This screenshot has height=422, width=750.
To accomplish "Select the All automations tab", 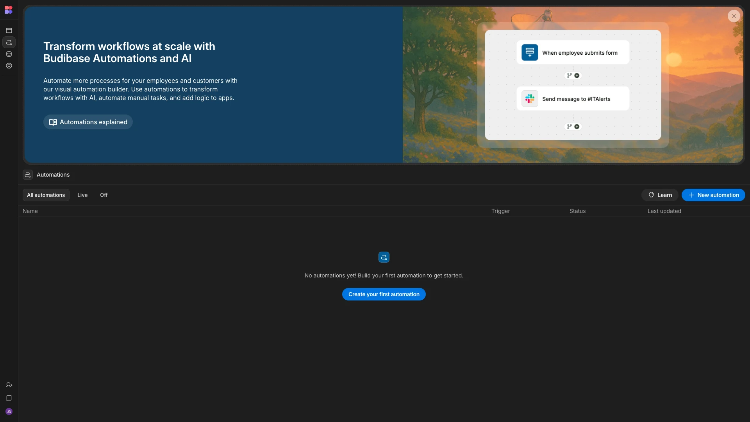I will [x=46, y=195].
